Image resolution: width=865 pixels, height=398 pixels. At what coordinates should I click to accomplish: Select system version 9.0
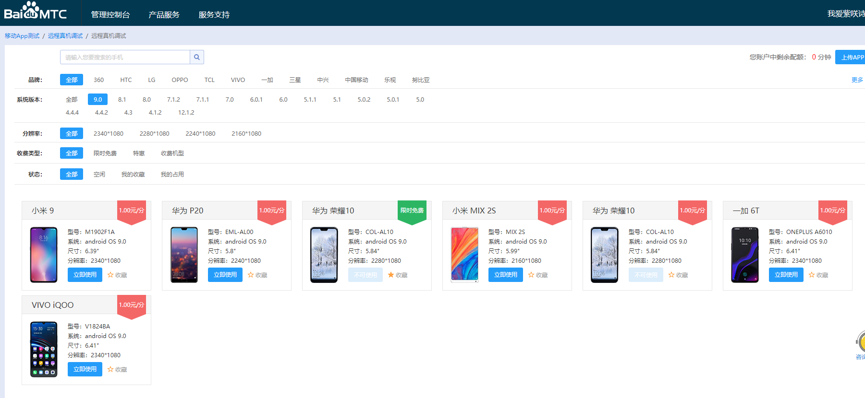(x=97, y=99)
